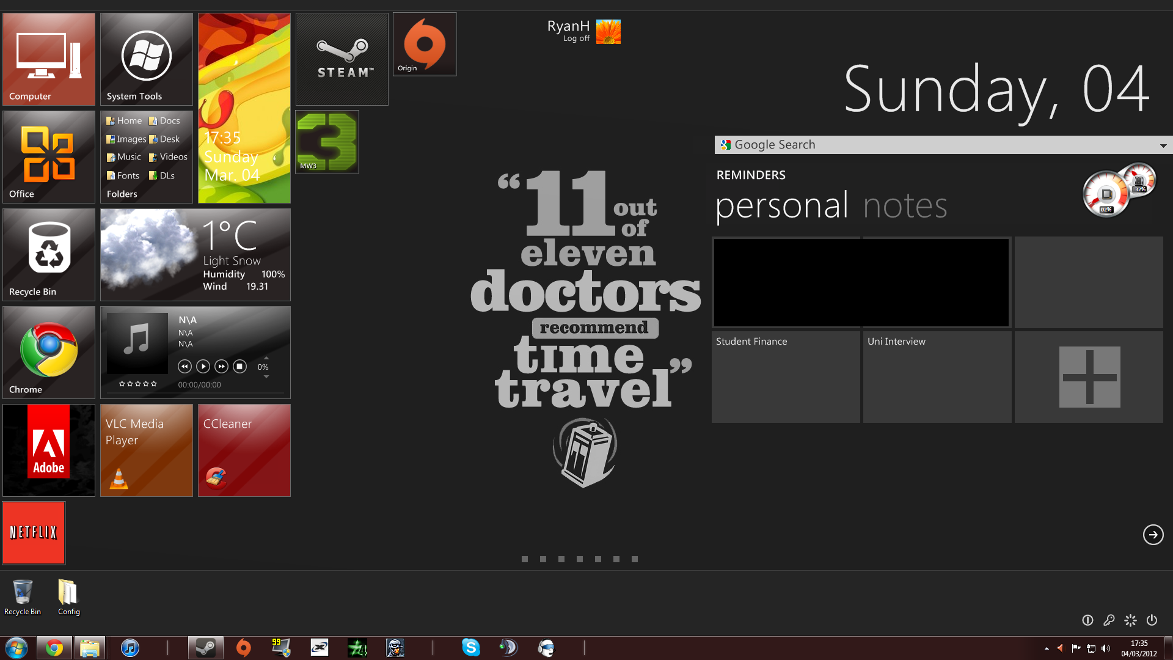Switch to the notes tab
The image size is (1173, 660).
click(x=905, y=205)
